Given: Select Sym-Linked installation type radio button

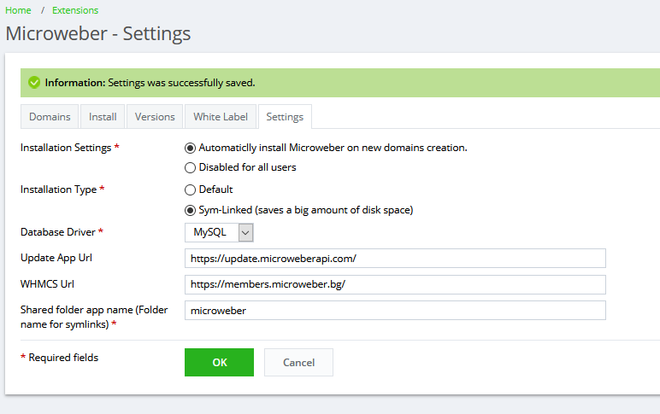Looking at the screenshot, I should pyautogui.click(x=191, y=210).
